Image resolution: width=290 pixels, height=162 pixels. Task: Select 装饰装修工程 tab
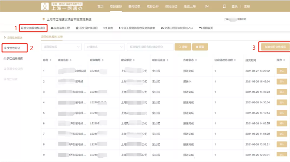pos(60,28)
